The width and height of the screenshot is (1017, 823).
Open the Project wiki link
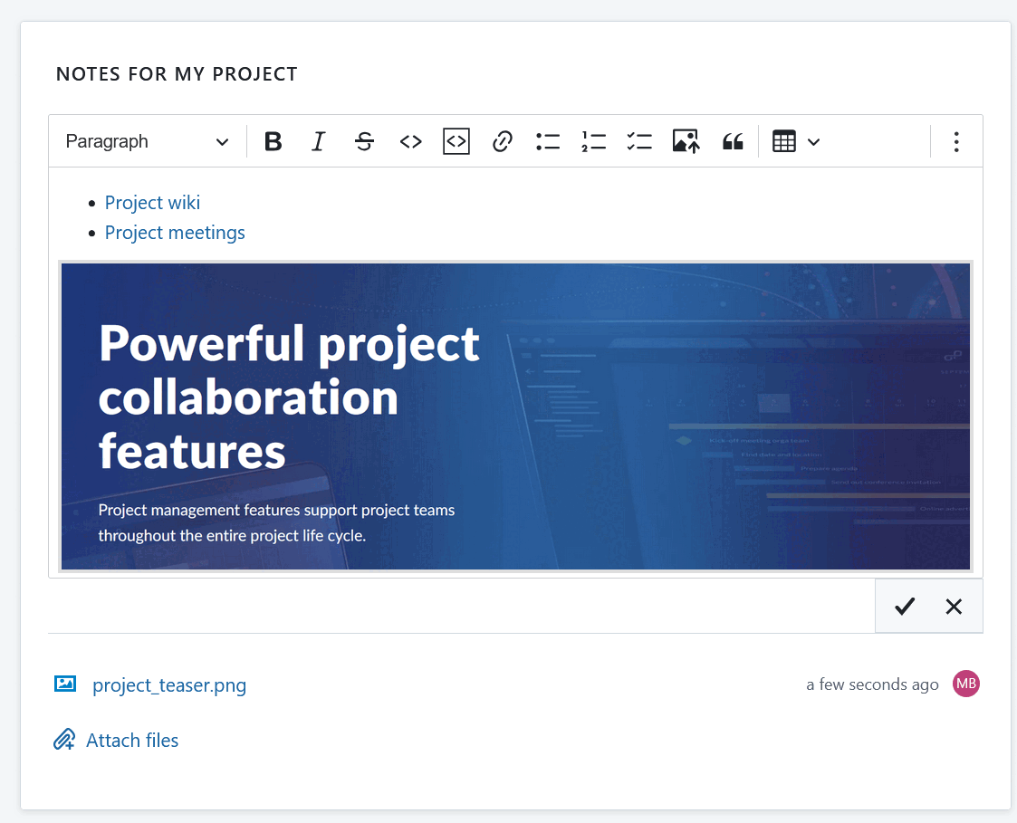pos(152,202)
